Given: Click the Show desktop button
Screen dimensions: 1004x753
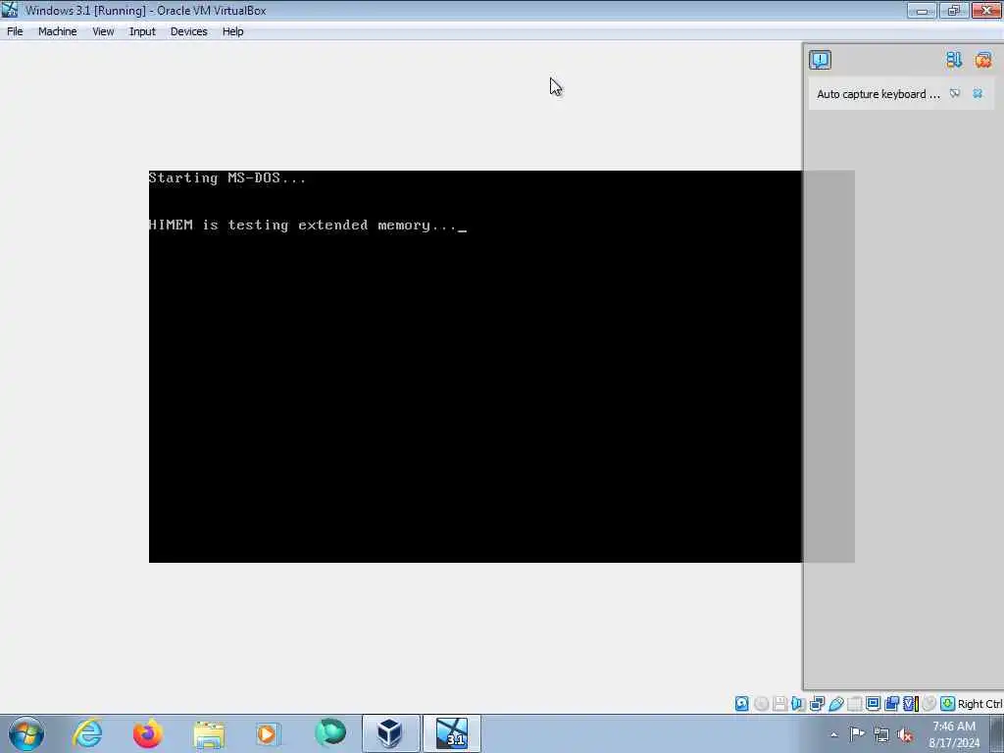Looking at the screenshot, I should [x=997, y=733].
